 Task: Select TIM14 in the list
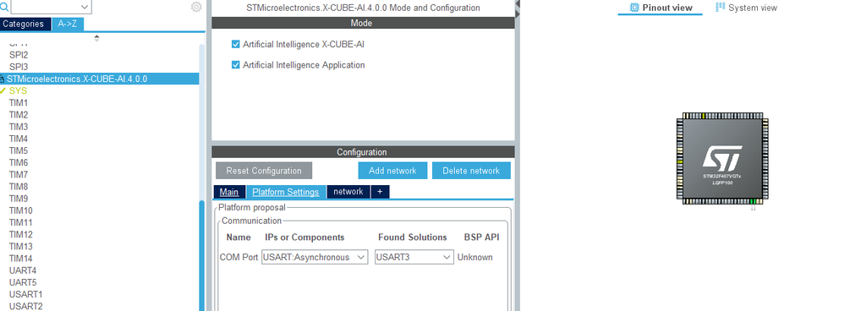click(21, 259)
